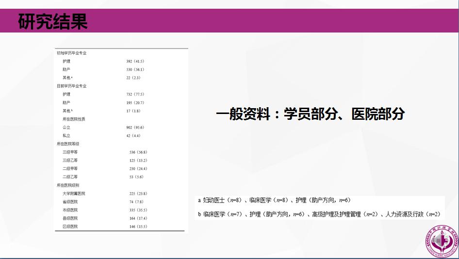Image resolution: width=459 pixels, height=259 pixels.
Task: Select the value '536 (56.8)'
Action: tap(138, 152)
